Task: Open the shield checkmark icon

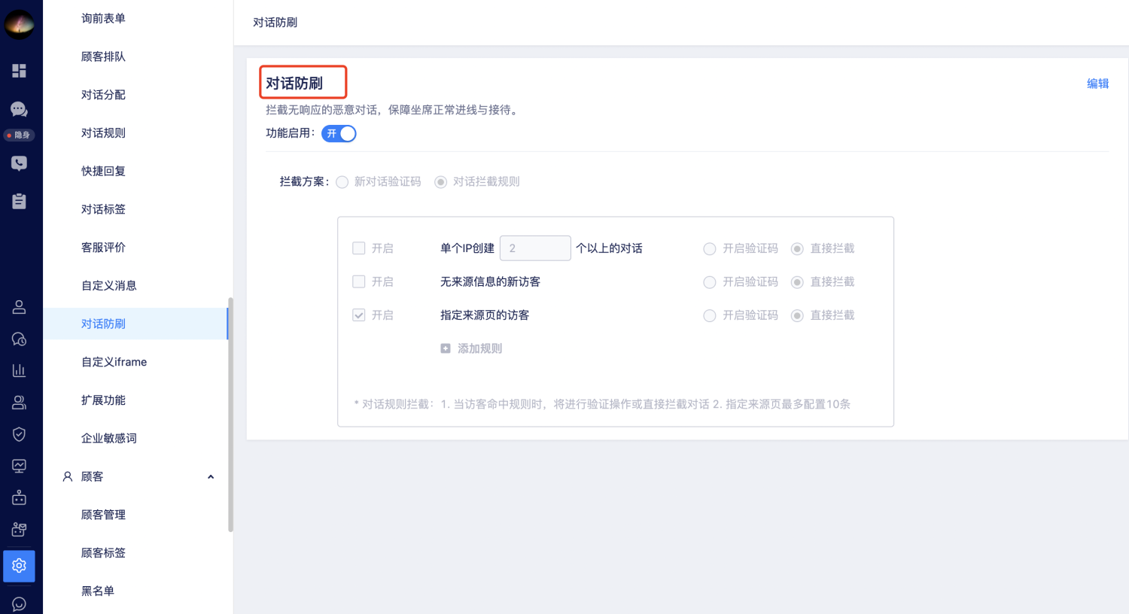Action: click(x=20, y=434)
